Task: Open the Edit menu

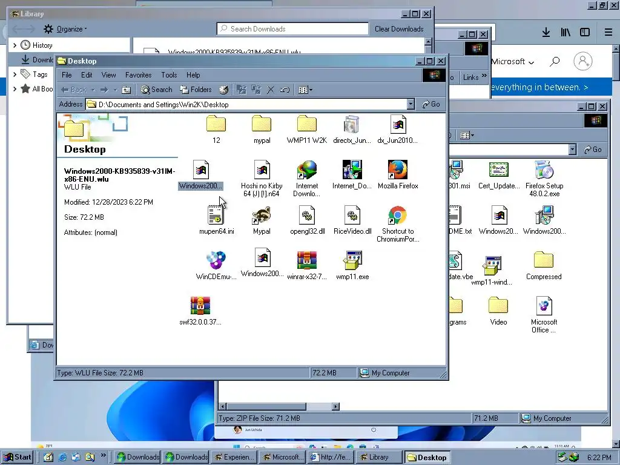Action: [x=87, y=74]
